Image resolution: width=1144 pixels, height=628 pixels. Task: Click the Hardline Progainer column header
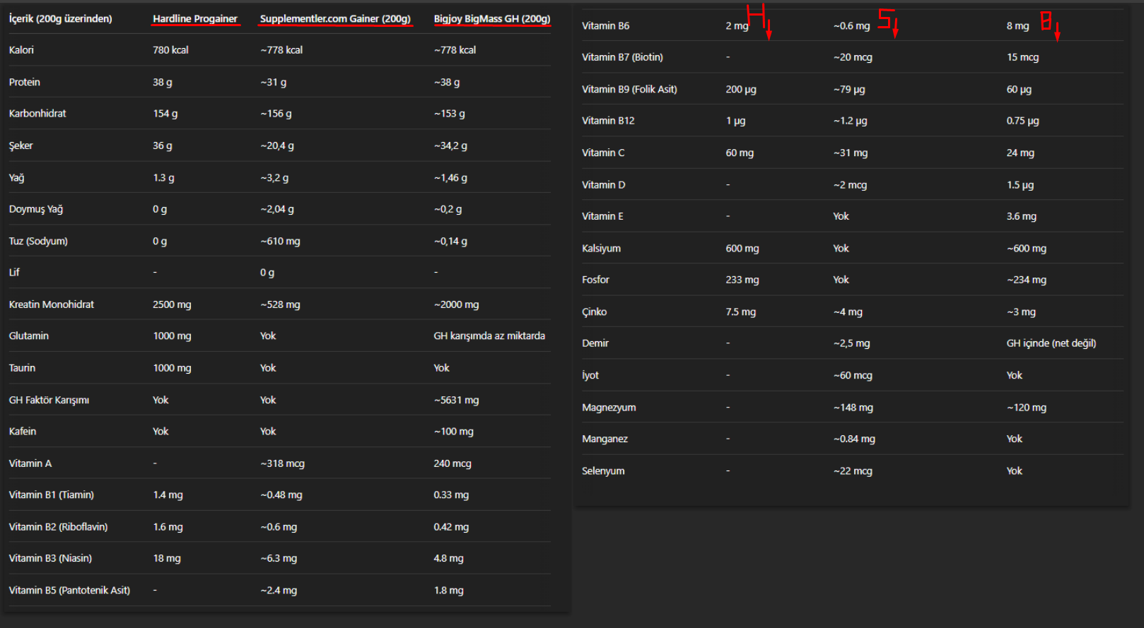(x=195, y=19)
